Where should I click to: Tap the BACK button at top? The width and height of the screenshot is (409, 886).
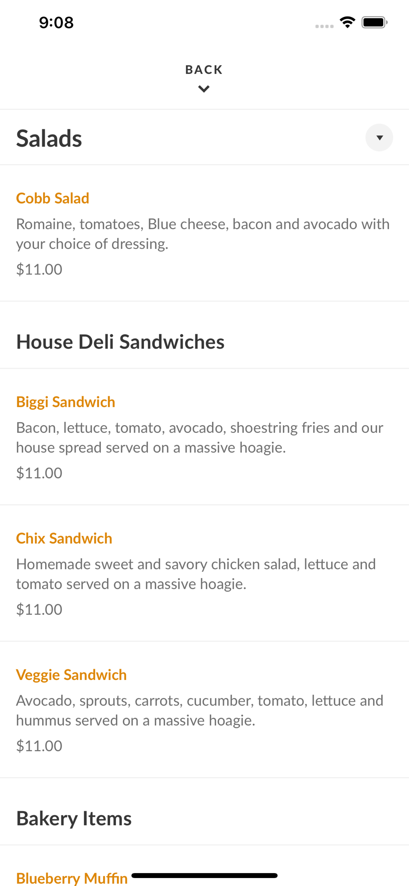(204, 70)
